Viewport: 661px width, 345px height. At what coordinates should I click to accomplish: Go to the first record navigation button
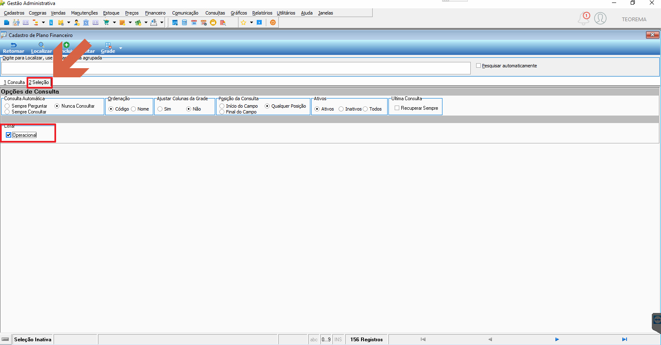[423, 340]
